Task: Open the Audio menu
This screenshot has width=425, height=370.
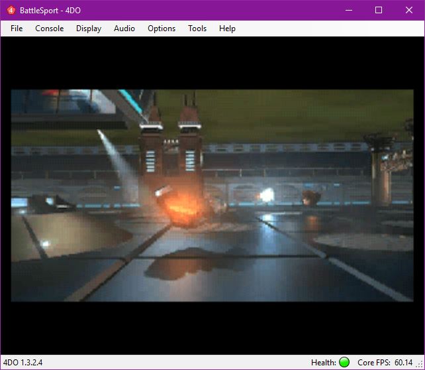Action: (124, 29)
